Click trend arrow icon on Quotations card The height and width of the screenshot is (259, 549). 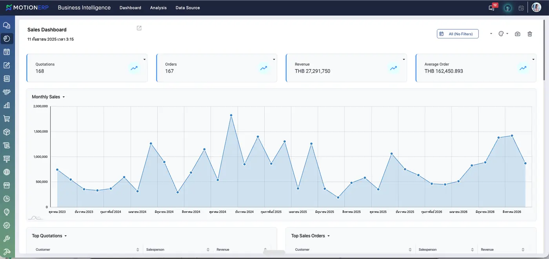coord(134,68)
